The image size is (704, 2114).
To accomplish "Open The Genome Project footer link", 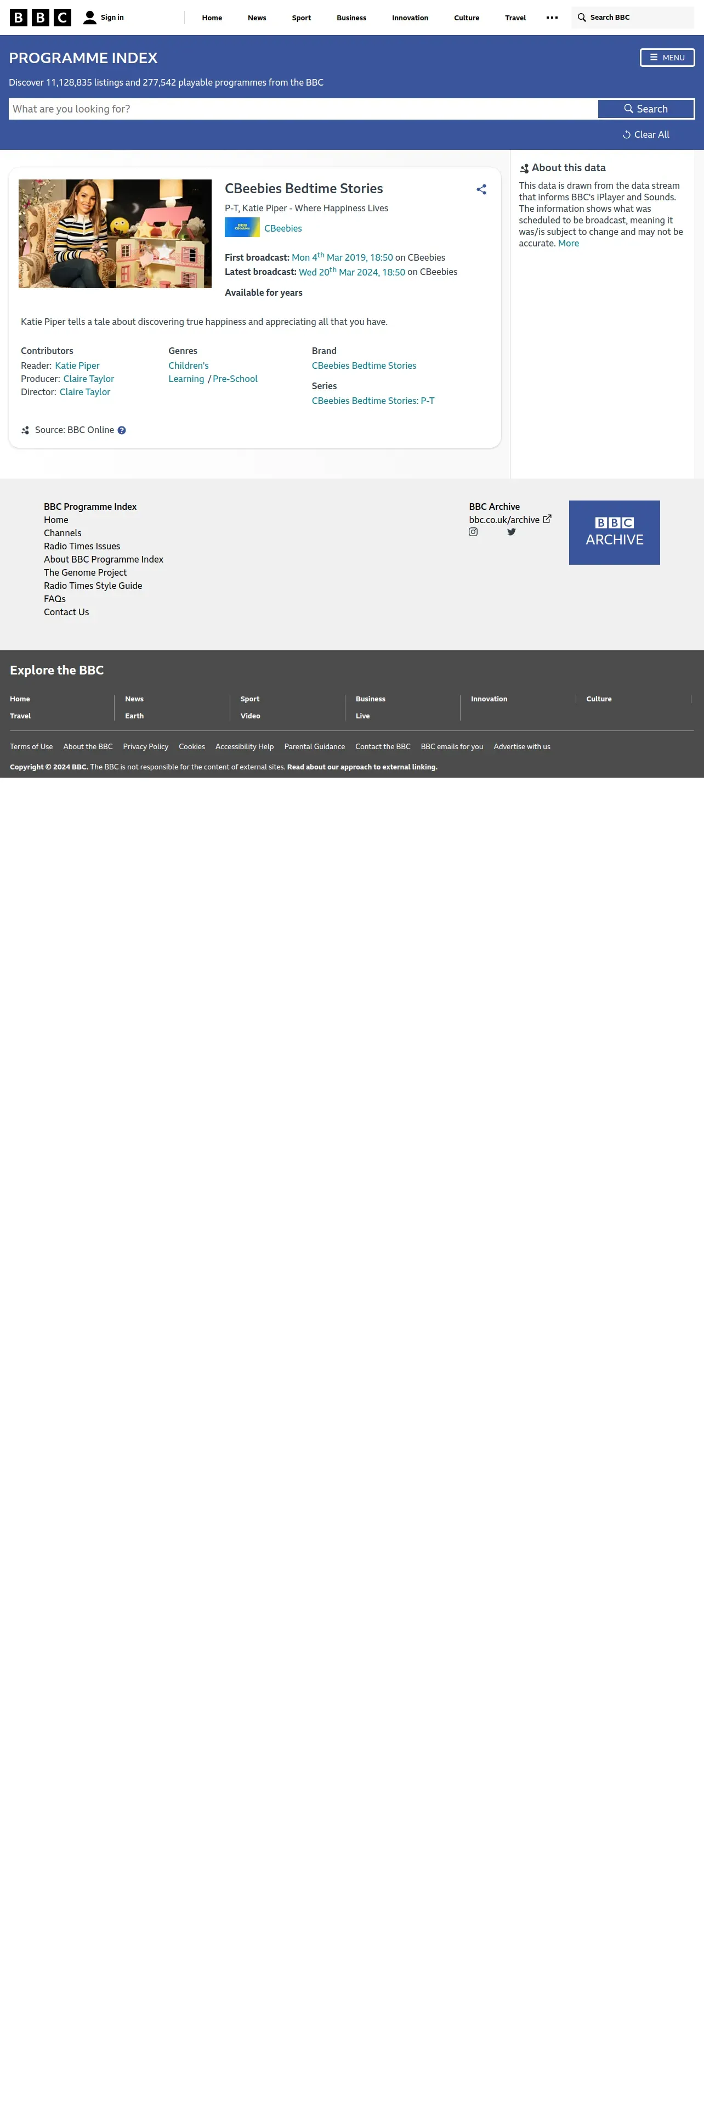I will pyautogui.click(x=85, y=573).
